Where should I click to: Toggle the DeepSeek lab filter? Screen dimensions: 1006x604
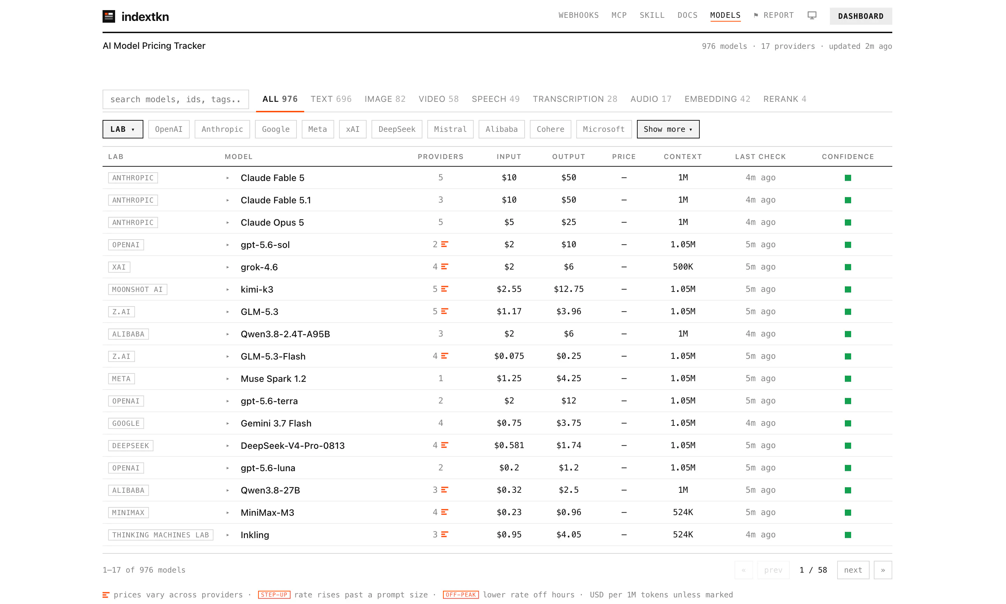click(397, 129)
